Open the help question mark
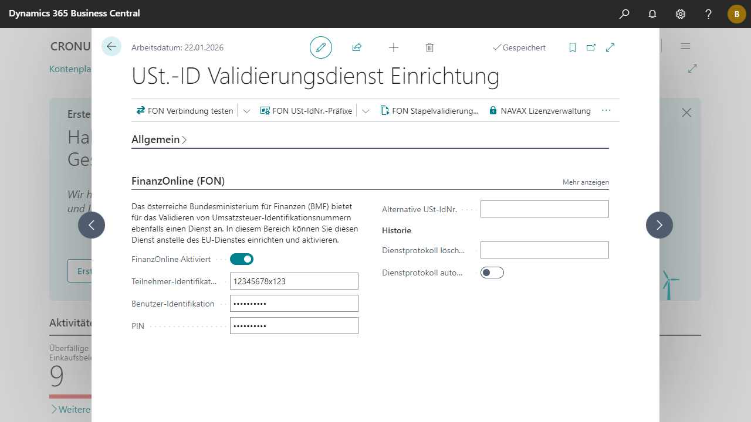Viewport: 751px width, 422px height. (x=709, y=14)
